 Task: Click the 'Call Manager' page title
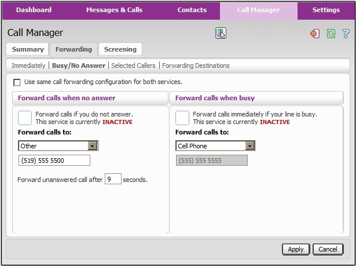(x=35, y=32)
